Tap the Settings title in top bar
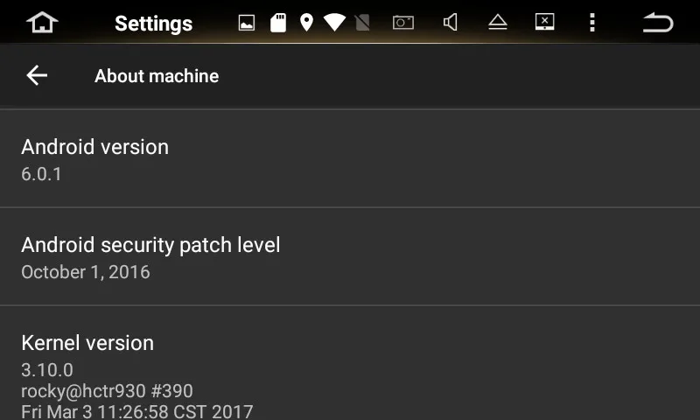This screenshot has height=420, width=700. (x=154, y=24)
